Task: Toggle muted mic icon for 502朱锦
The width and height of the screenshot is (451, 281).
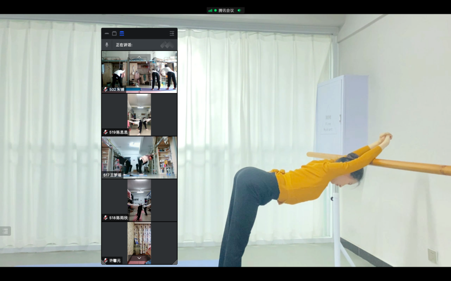Action: click(105, 90)
